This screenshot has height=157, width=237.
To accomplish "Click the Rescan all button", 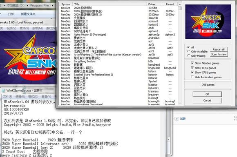I will point(219,49).
